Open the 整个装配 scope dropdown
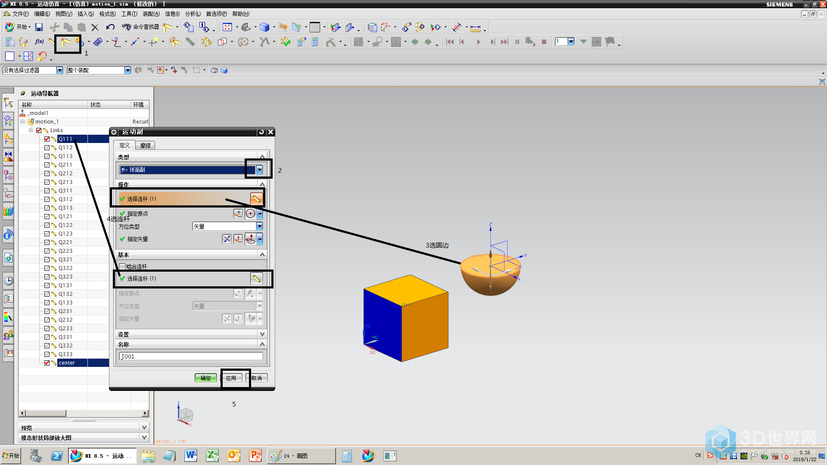Viewport: 827px width, 465px height. tap(127, 70)
